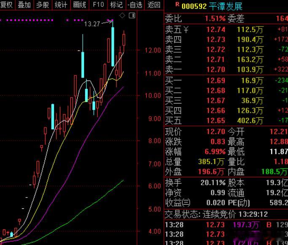The height and width of the screenshot is (245, 288).
Task: Click the ¥ symbol next to 卖五
Action: [186, 29]
